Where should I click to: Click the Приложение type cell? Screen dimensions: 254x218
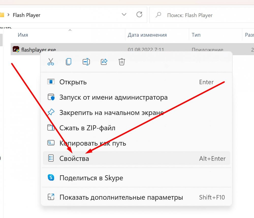click(207, 49)
